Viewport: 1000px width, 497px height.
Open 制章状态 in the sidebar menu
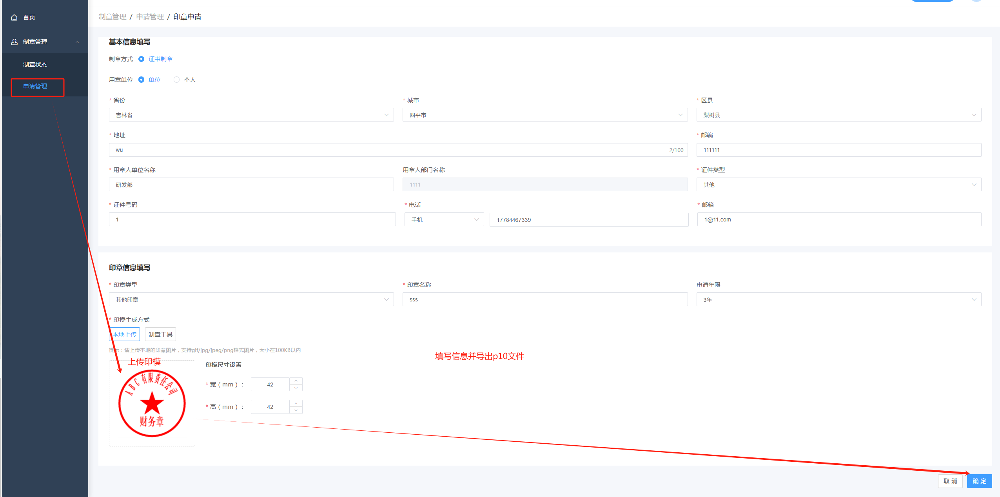35,64
